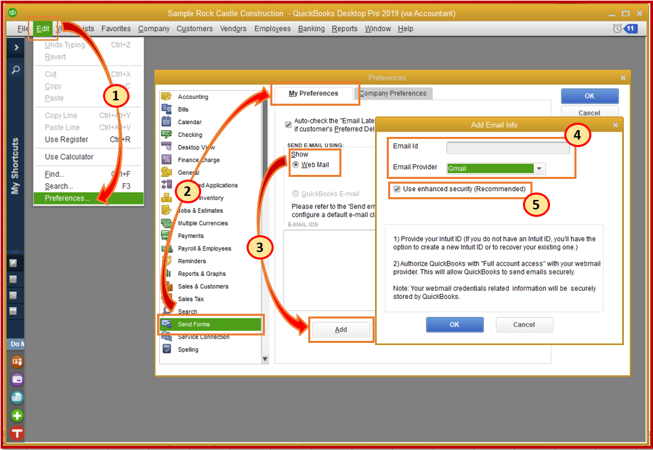The height and width of the screenshot is (450, 653).
Task: Click the My Shortcuts arrow icon in sidebar
Action: (14, 263)
